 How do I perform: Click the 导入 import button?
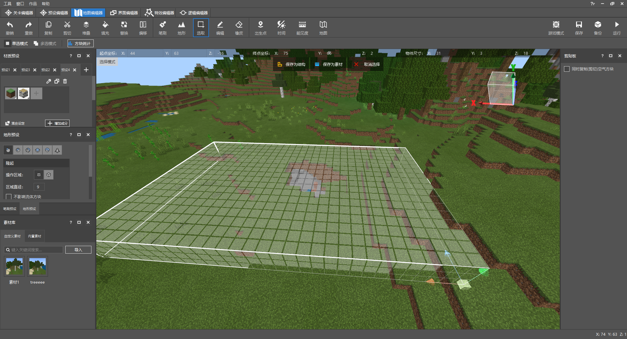click(78, 250)
